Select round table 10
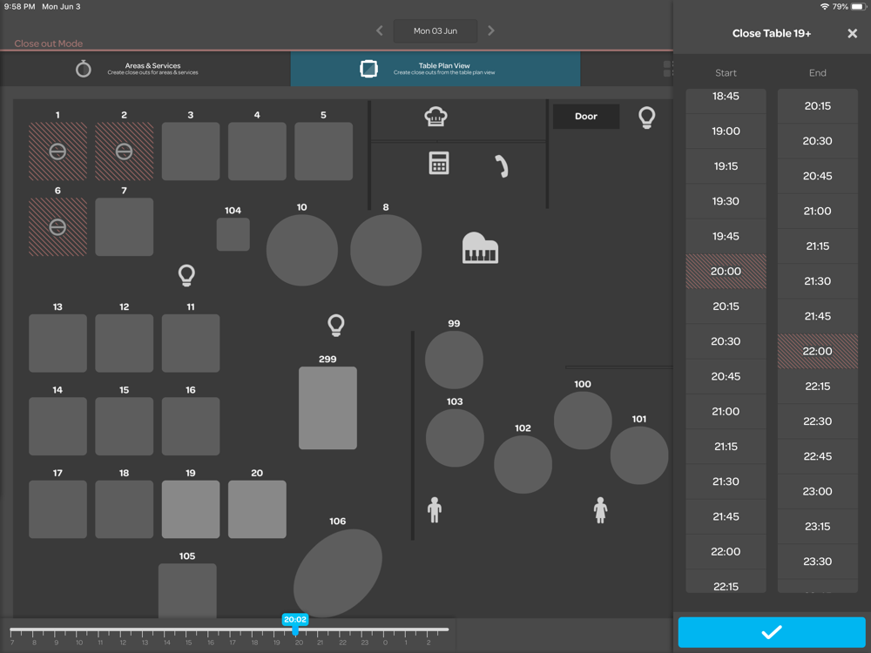Viewport: 871px width, 653px height. pyautogui.click(x=302, y=251)
